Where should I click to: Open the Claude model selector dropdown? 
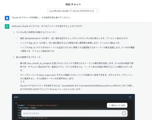(73, 11)
